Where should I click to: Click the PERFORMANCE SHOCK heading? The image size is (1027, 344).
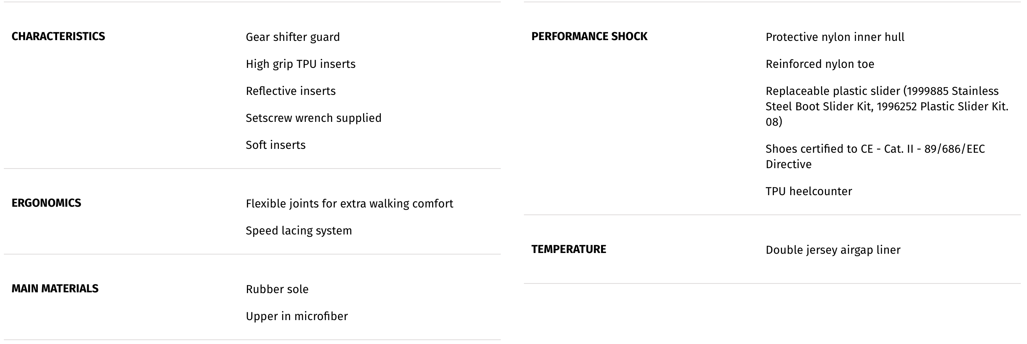tap(589, 36)
